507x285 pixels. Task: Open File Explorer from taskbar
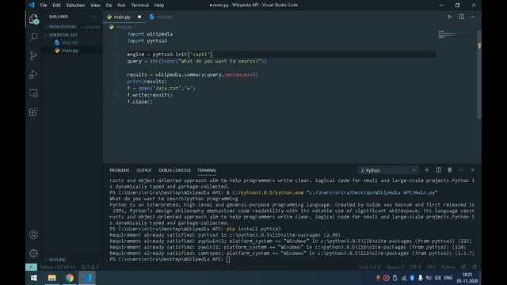[x=51, y=278]
